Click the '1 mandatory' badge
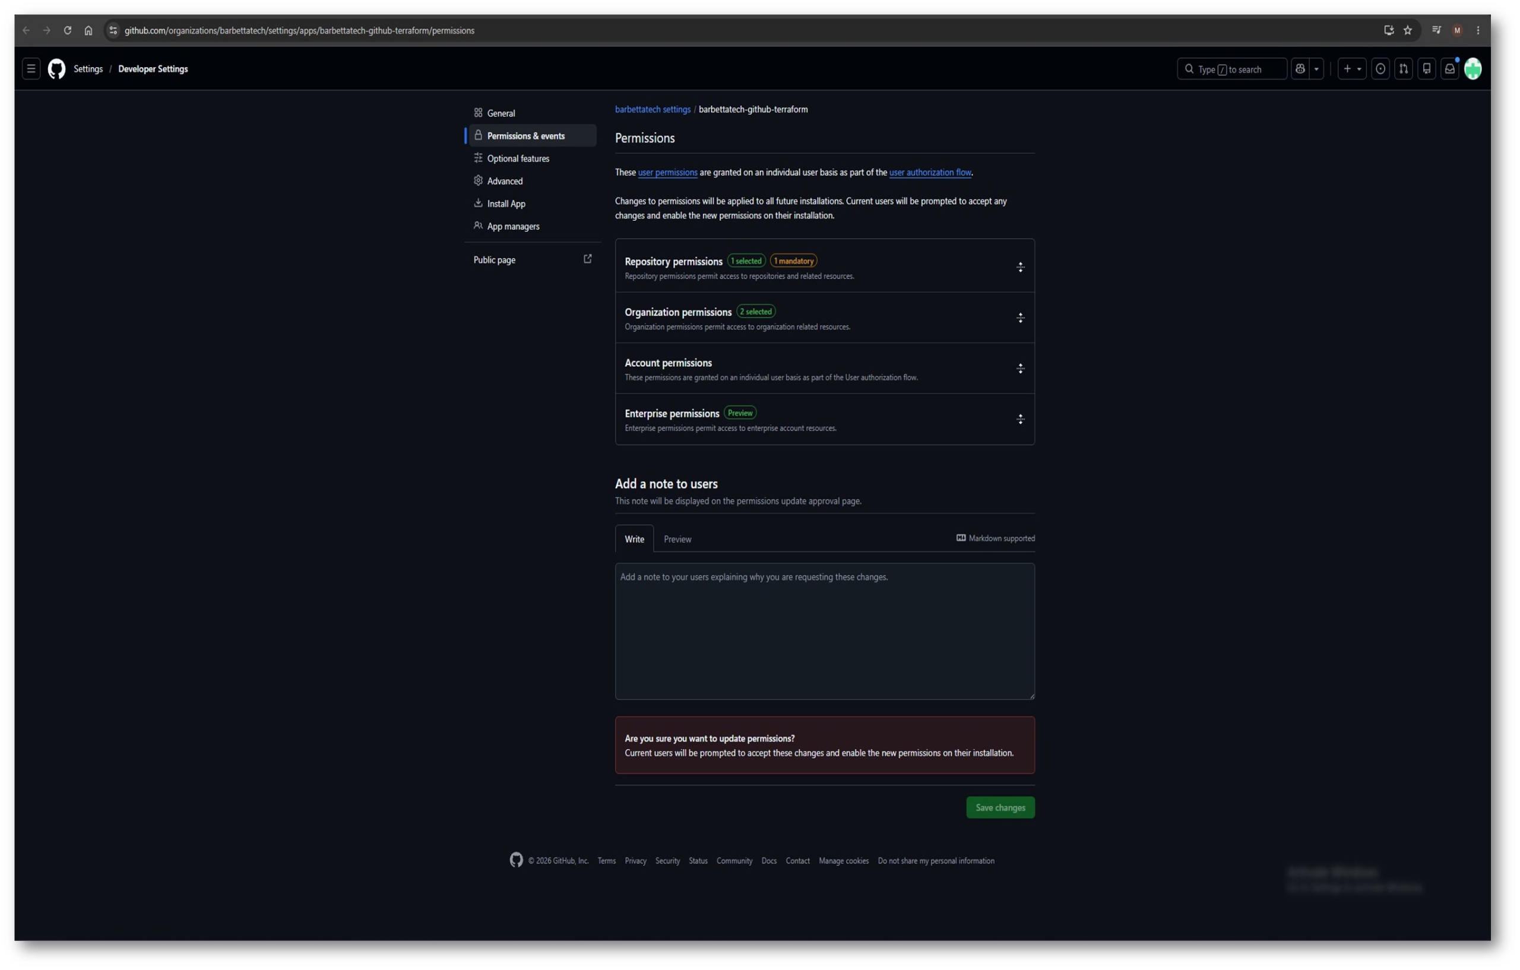 [x=793, y=261]
